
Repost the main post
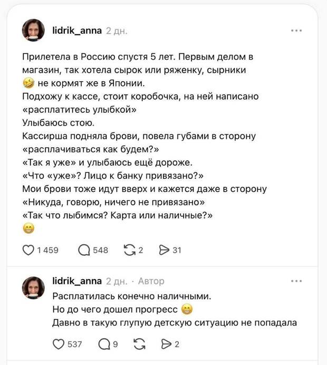pos(128,250)
